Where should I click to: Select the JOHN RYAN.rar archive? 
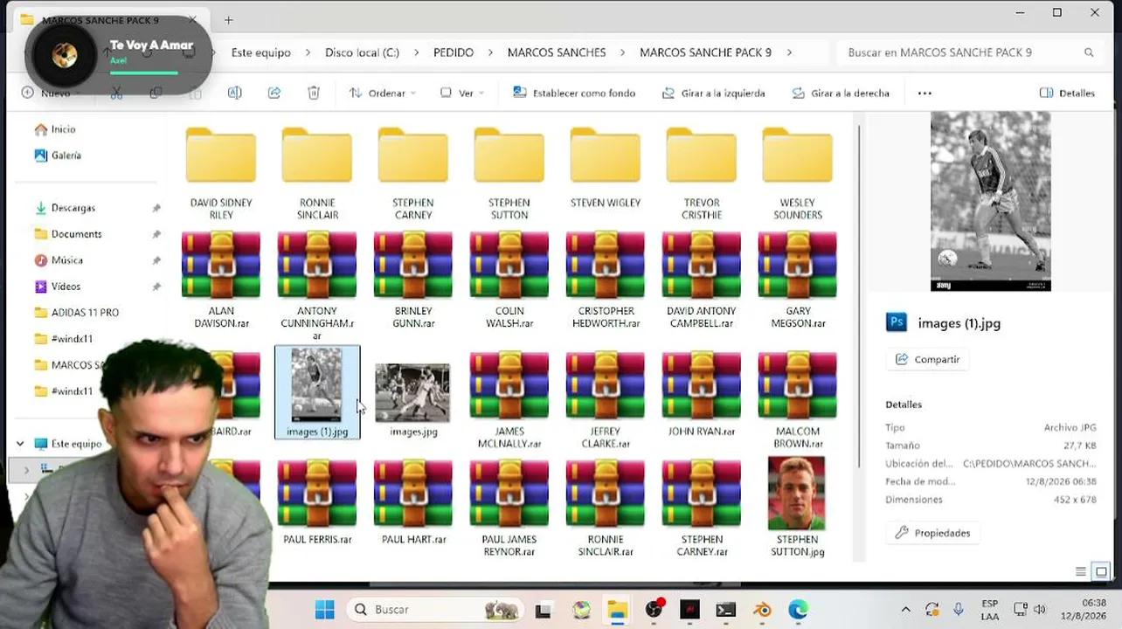pyautogui.click(x=702, y=395)
